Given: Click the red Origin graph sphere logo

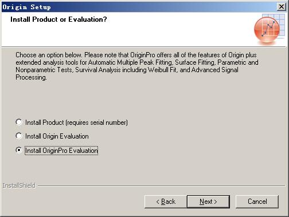Looking at the screenshot, I should 267,29.
